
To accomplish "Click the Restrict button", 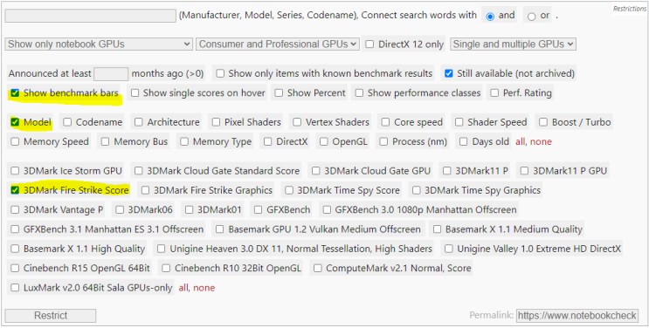I will (51, 316).
